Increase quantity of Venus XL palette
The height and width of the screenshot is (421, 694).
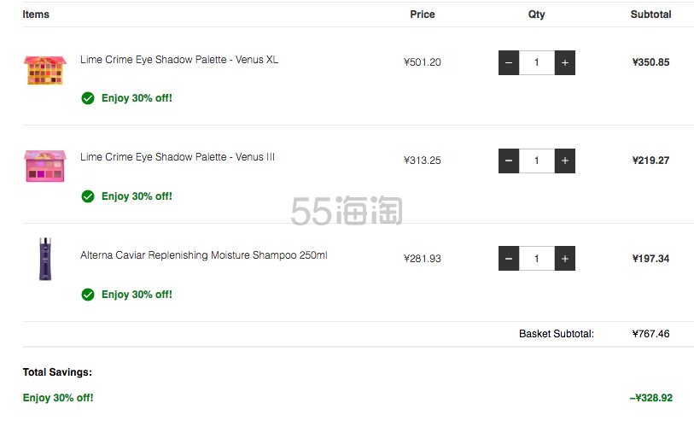[565, 62]
